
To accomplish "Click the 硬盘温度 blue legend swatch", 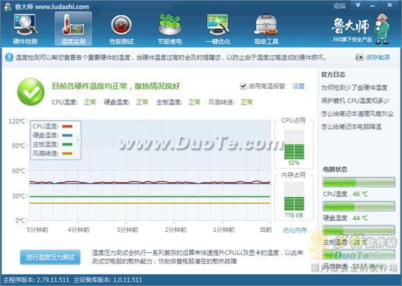I will [x=67, y=135].
